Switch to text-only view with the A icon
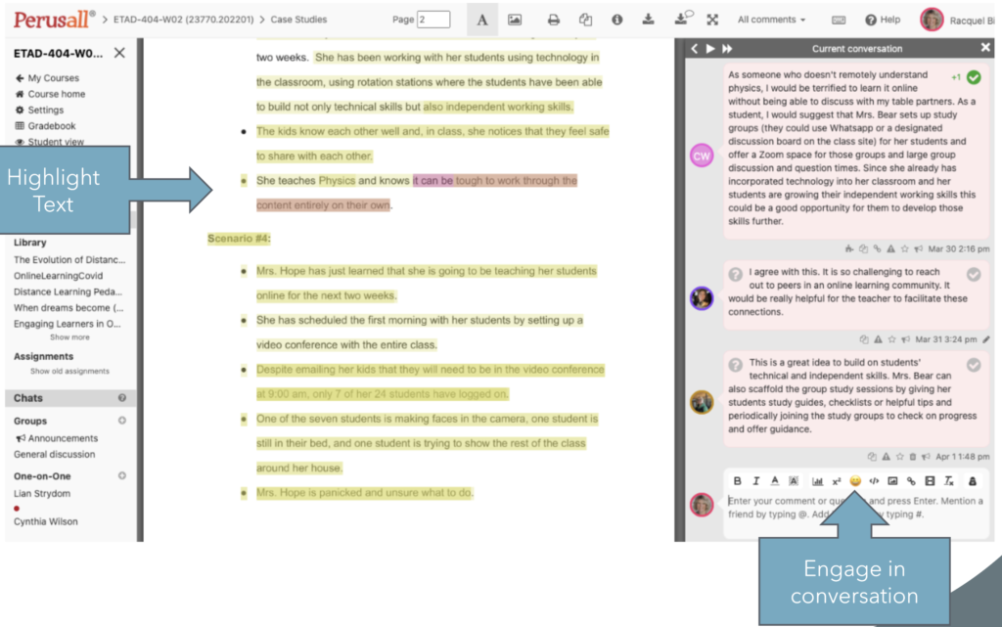1002x627 pixels. point(482,19)
